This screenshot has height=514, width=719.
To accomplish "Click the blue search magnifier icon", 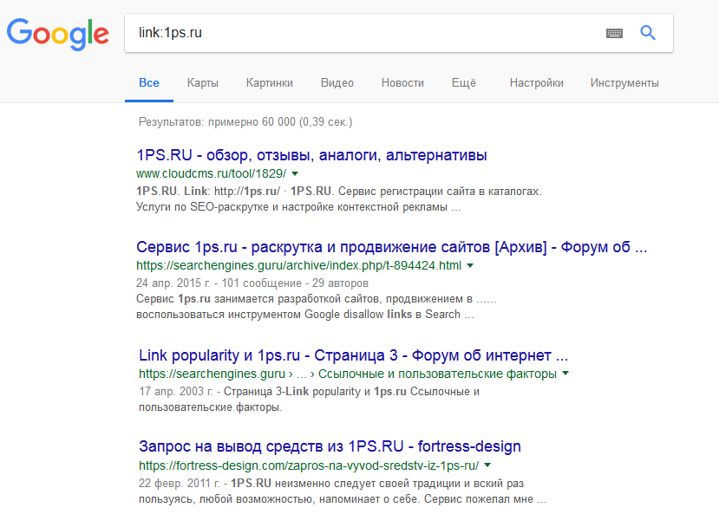I will [x=648, y=33].
